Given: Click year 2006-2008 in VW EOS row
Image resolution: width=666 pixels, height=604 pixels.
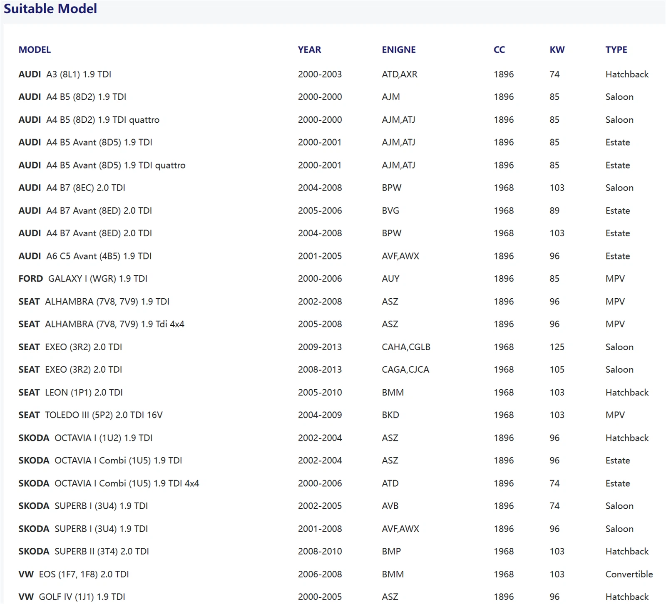Looking at the screenshot, I should 320,574.
